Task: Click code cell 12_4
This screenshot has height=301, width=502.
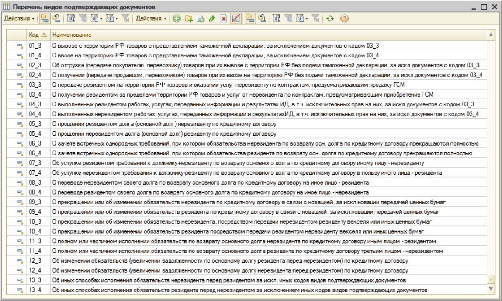Action: point(38,270)
